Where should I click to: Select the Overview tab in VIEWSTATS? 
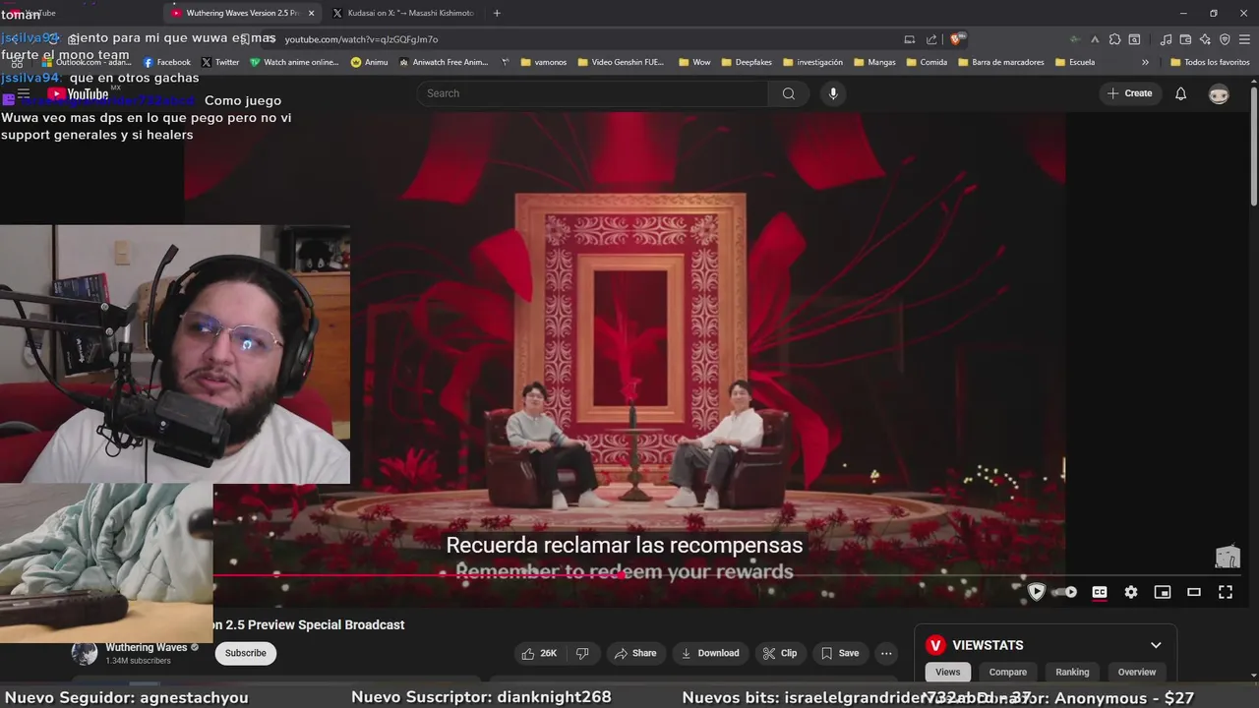pyautogui.click(x=1137, y=672)
